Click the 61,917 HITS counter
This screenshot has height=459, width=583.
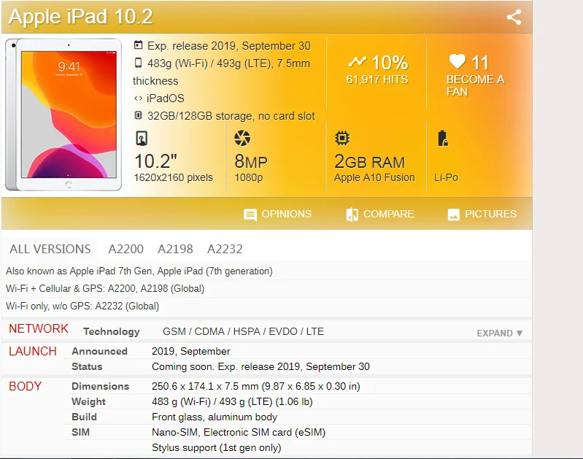(x=377, y=80)
